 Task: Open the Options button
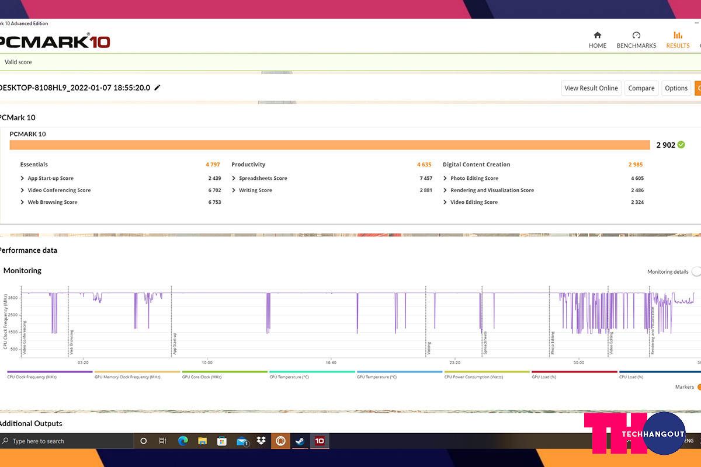pyautogui.click(x=676, y=88)
